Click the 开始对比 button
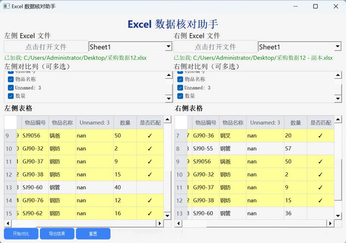This screenshot has height=243, width=346. pyautogui.click(x=21, y=234)
